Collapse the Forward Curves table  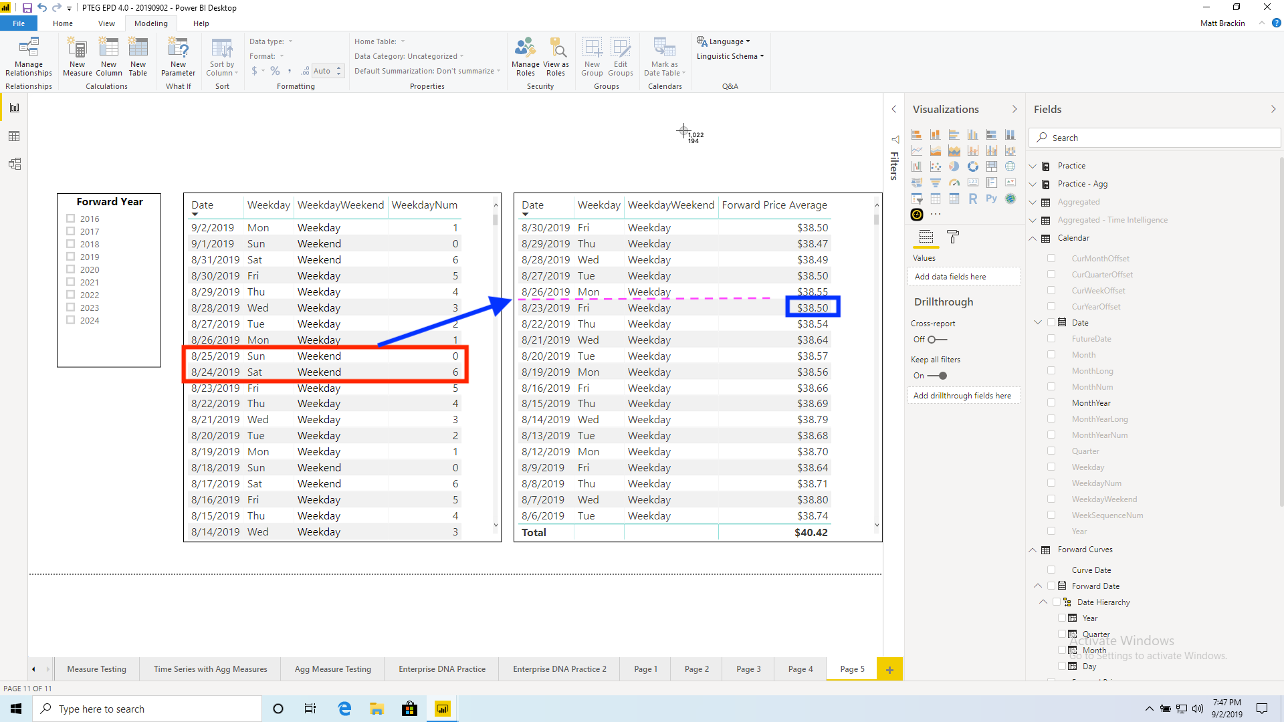(x=1033, y=550)
